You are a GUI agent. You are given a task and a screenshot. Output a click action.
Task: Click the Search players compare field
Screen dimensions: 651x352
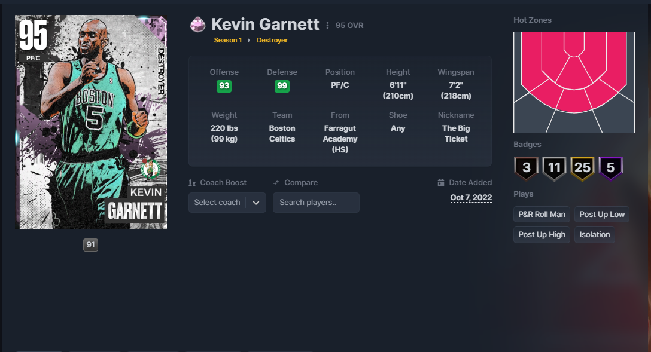tap(316, 203)
